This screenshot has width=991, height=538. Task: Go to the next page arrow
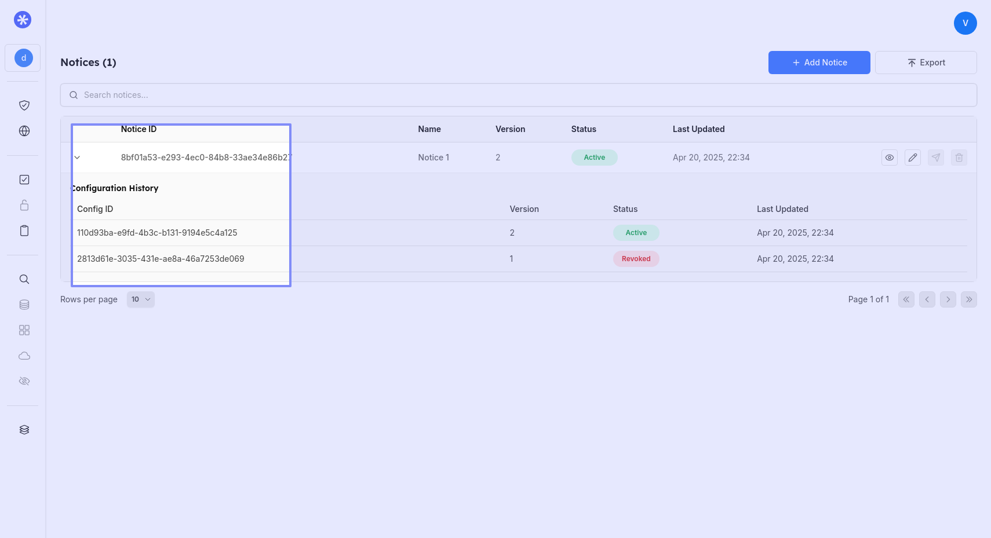tap(948, 299)
